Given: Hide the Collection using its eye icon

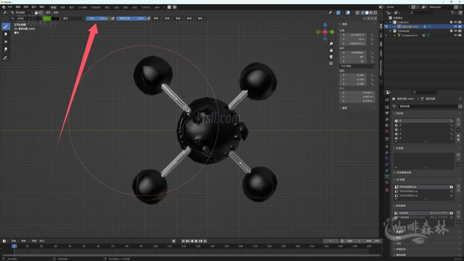Looking at the screenshot, I should pyautogui.click(x=455, y=22).
